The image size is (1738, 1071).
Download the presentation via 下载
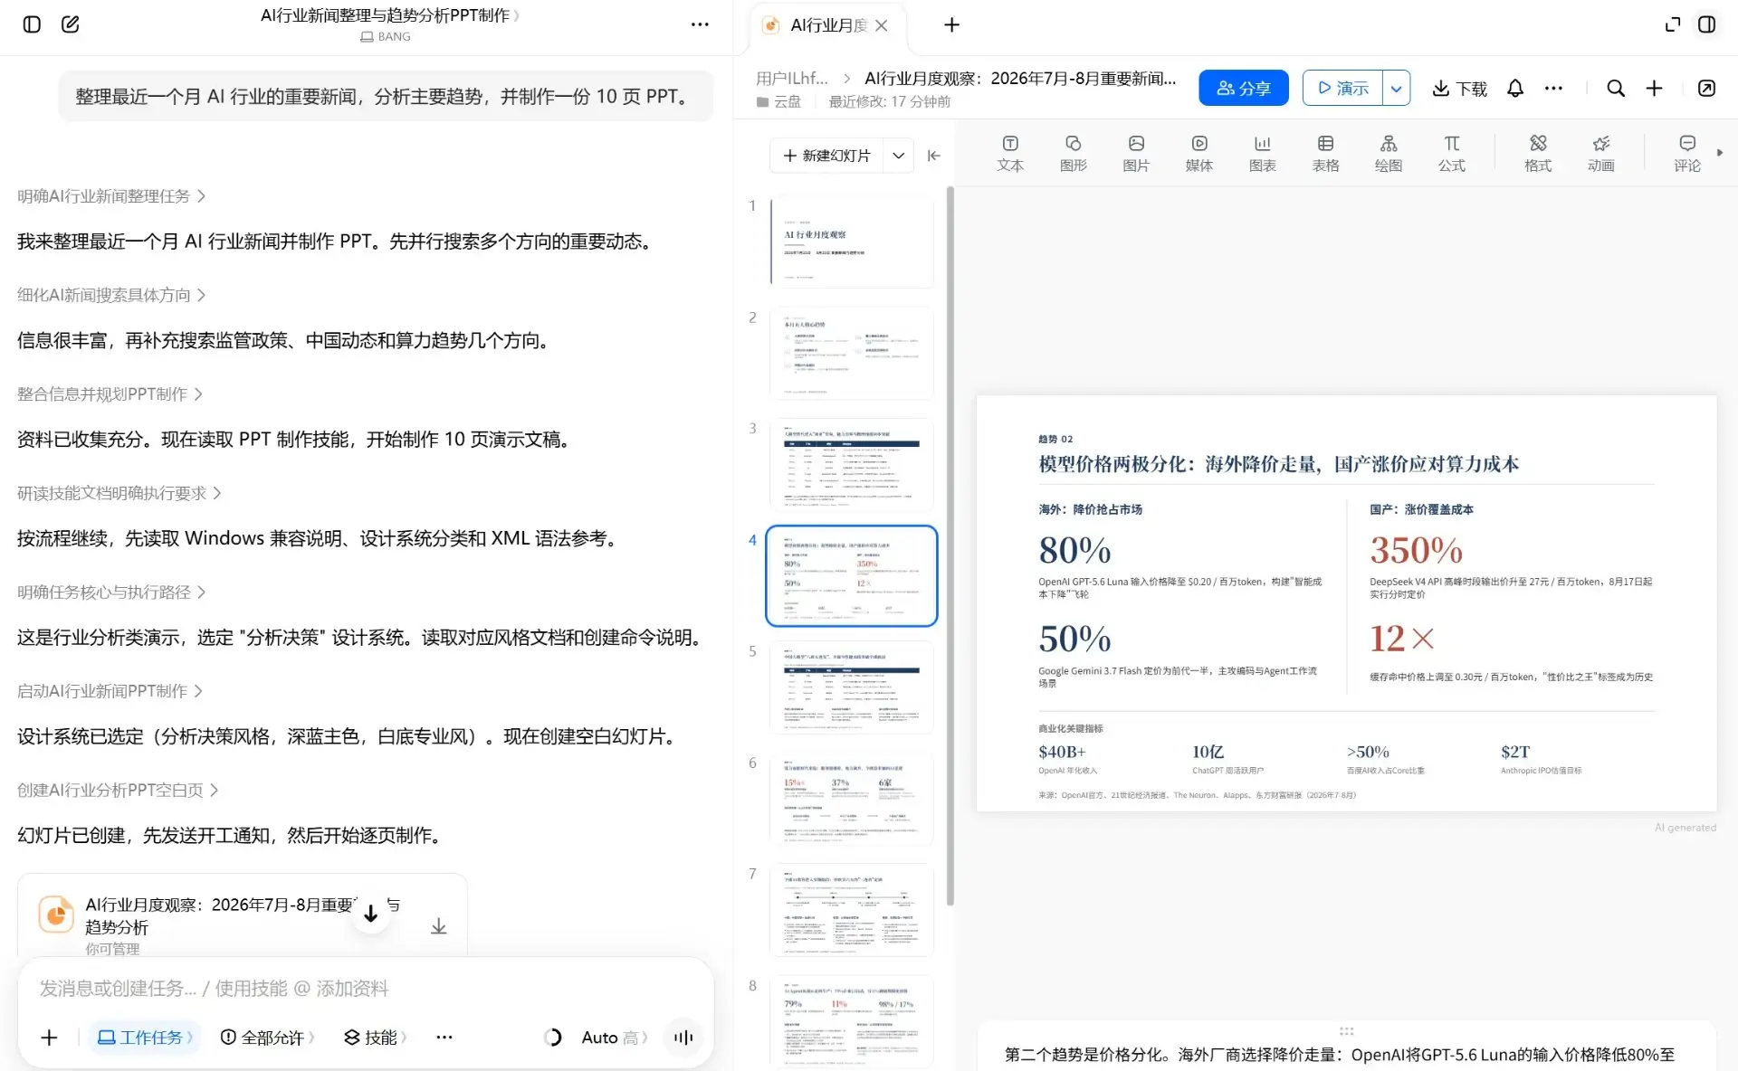pyautogui.click(x=1459, y=88)
